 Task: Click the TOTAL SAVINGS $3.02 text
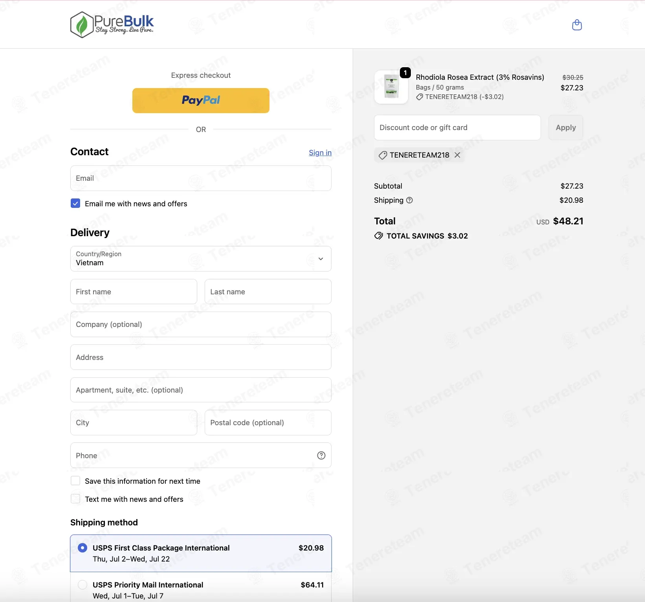(427, 236)
